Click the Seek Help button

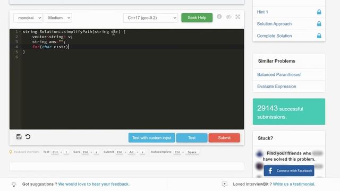pos(197,18)
